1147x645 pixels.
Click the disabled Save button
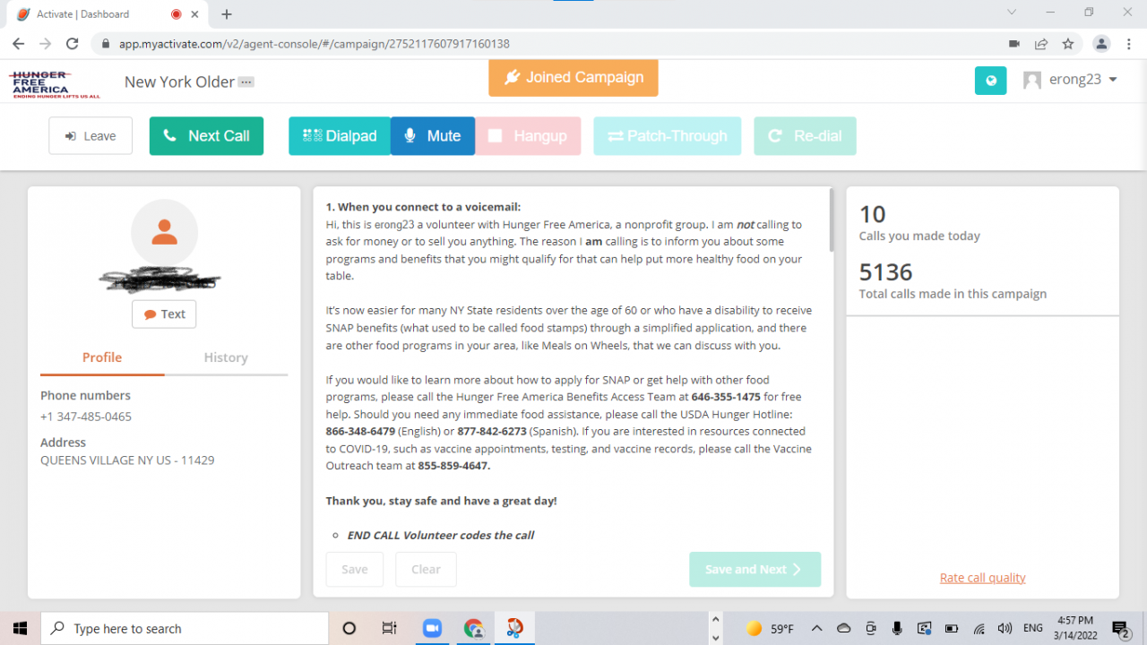[x=355, y=569]
